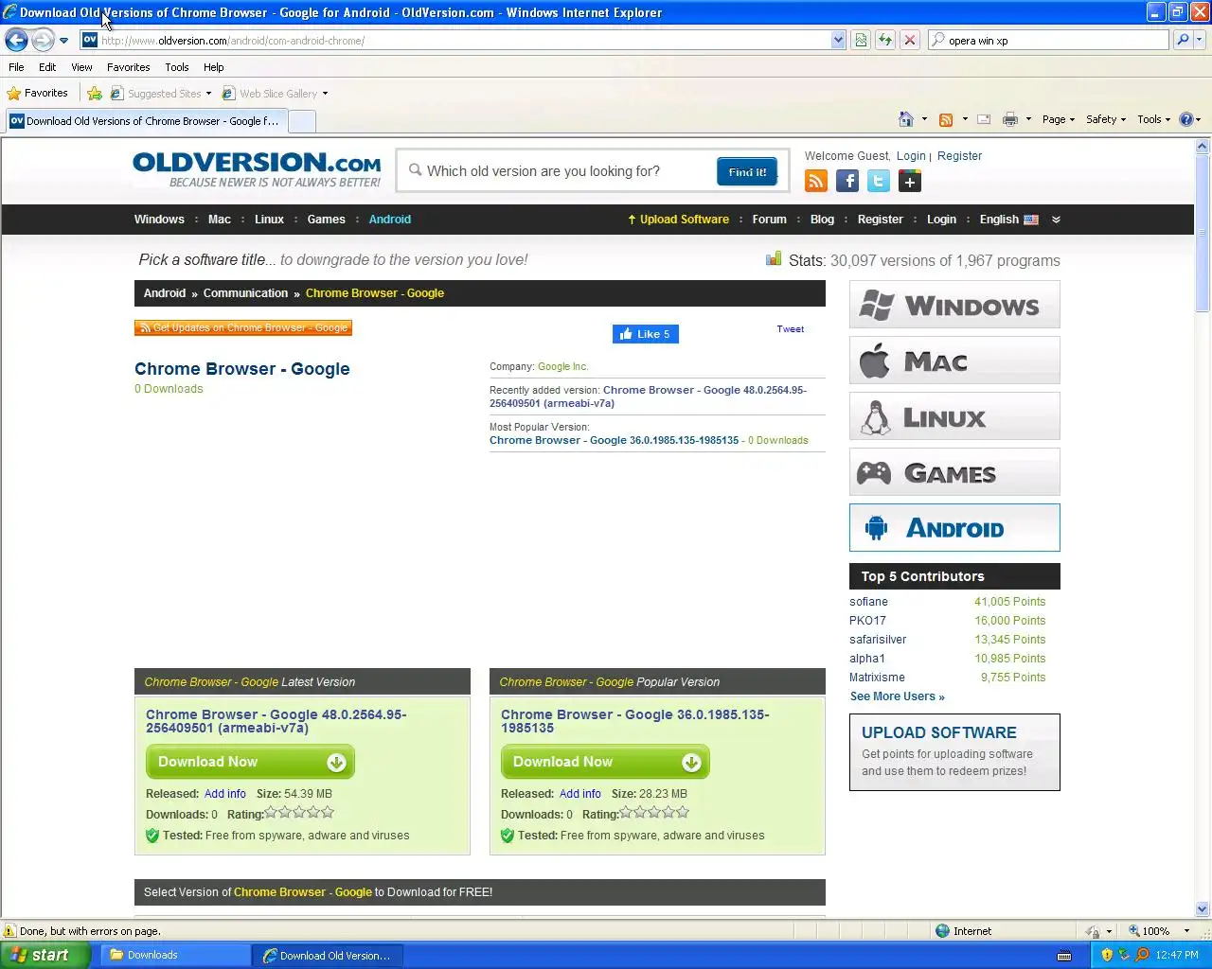Click the Android platform banner in sidebar
This screenshot has height=969, width=1212.
click(x=954, y=528)
